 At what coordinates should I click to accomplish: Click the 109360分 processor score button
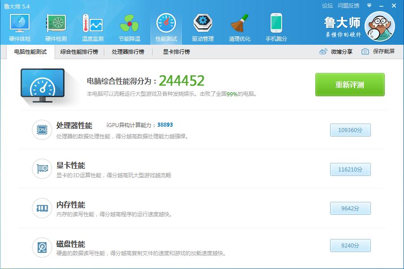[x=350, y=130]
